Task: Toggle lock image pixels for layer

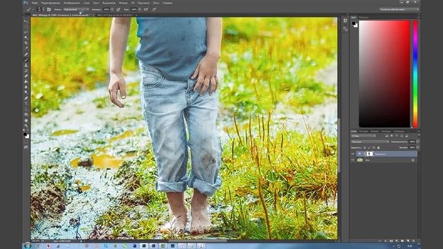Action: 369,147
